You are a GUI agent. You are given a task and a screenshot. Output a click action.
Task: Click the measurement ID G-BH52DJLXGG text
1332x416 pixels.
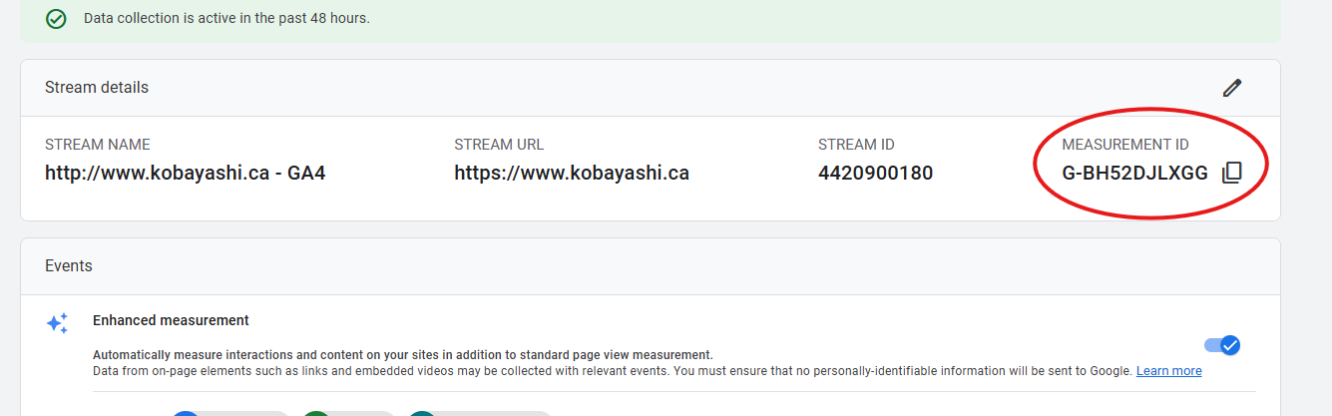(1134, 173)
